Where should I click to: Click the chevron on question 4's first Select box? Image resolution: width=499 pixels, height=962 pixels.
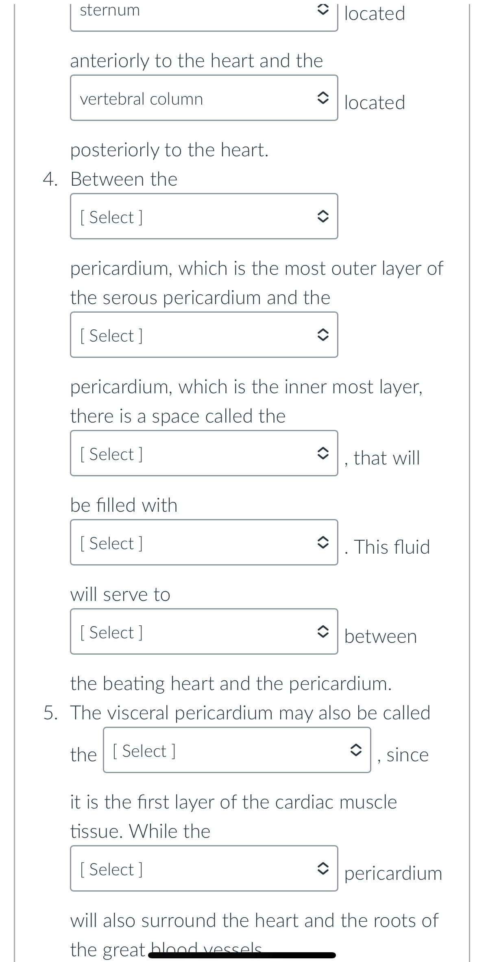[323, 216]
